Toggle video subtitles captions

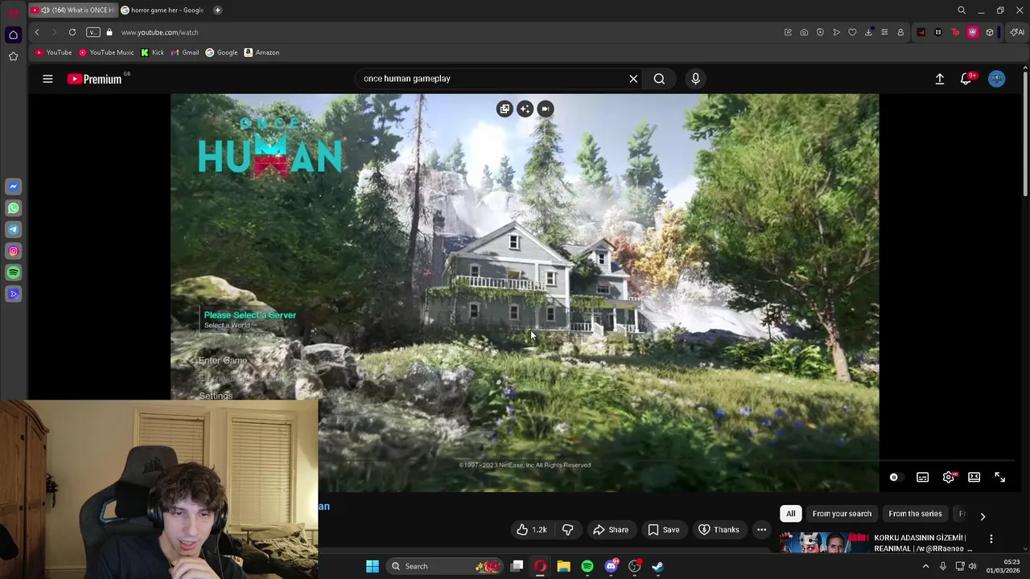click(x=923, y=478)
